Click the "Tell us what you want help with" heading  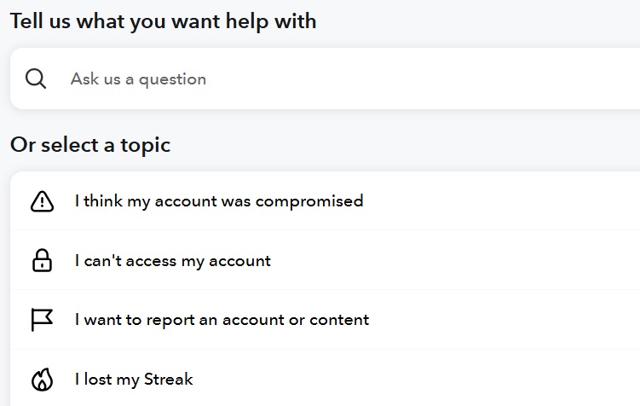click(x=163, y=21)
